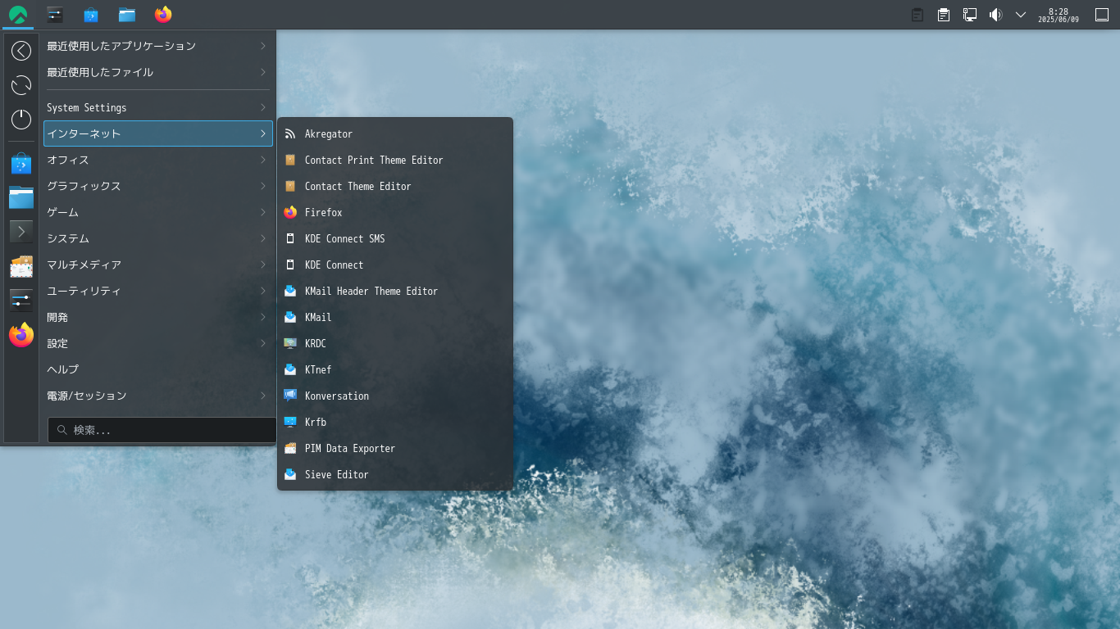
Task: Open Dolphin folder icon in top panel
Action: point(127,15)
